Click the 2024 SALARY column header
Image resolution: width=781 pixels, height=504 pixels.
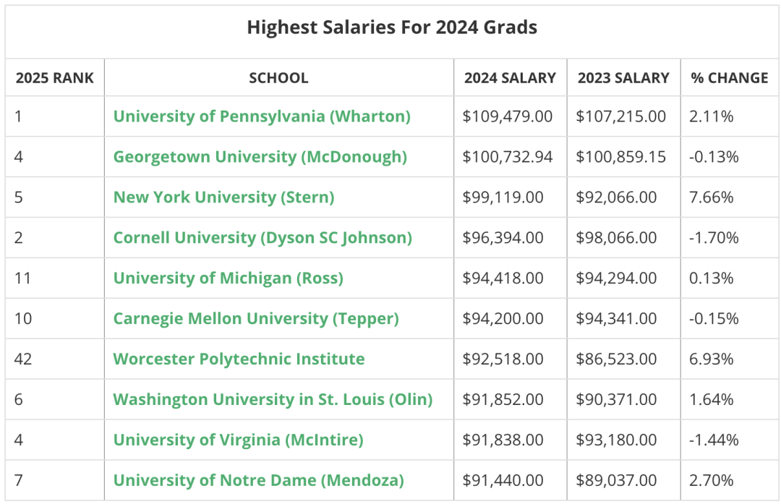510,78
